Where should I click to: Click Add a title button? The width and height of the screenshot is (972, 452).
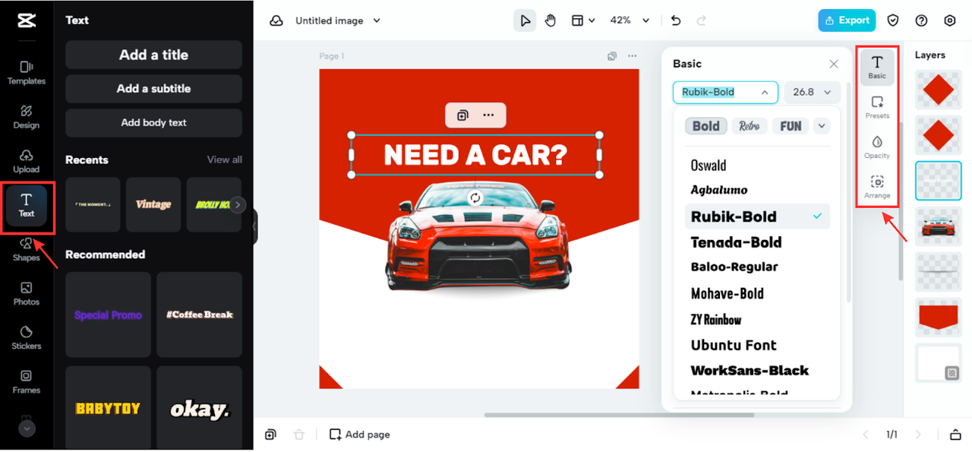click(x=153, y=55)
